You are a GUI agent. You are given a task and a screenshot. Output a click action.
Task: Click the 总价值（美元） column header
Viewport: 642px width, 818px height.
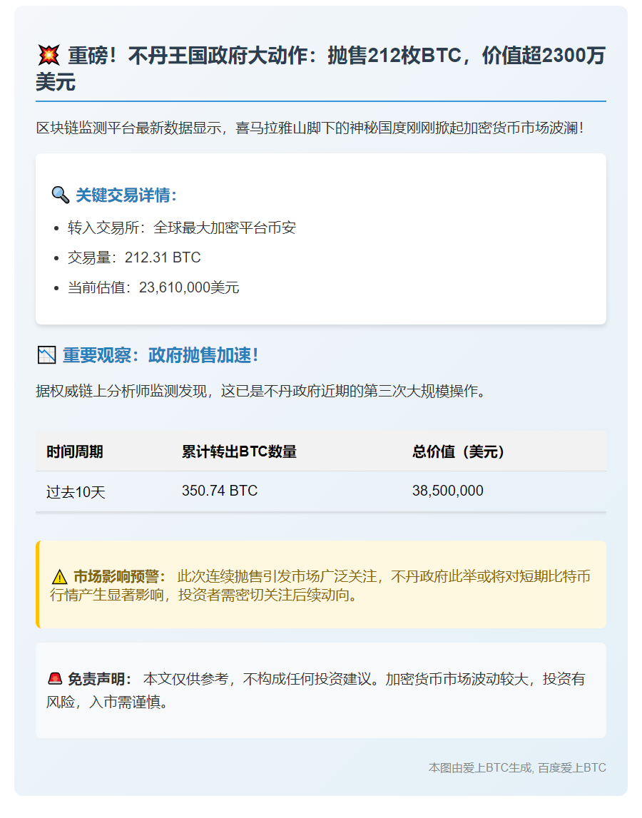(x=458, y=451)
